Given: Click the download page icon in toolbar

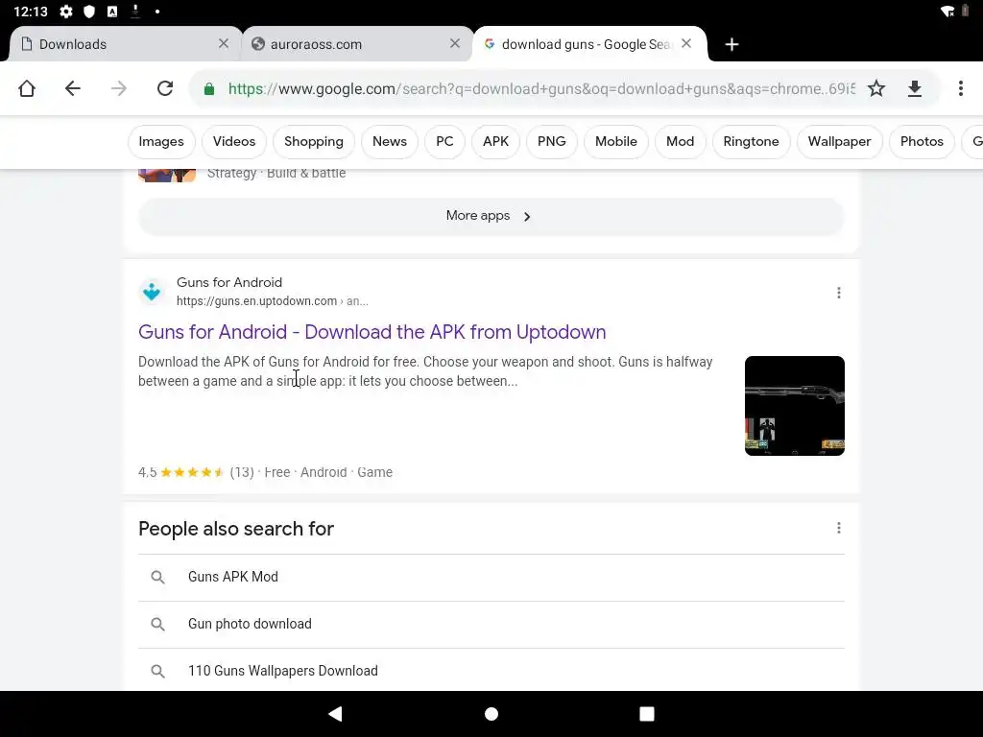Looking at the screenshot, I should coord(915,88).
